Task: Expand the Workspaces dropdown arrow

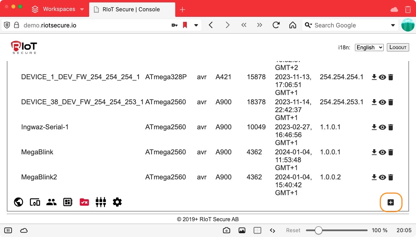Action: click(x=82, y=9)
